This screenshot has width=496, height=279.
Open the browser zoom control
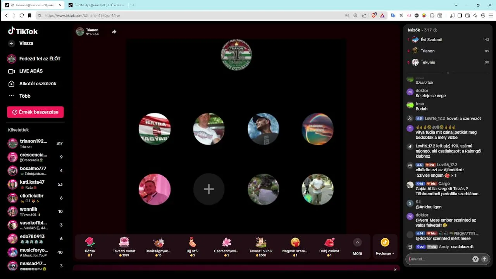[x=355, y=15]
